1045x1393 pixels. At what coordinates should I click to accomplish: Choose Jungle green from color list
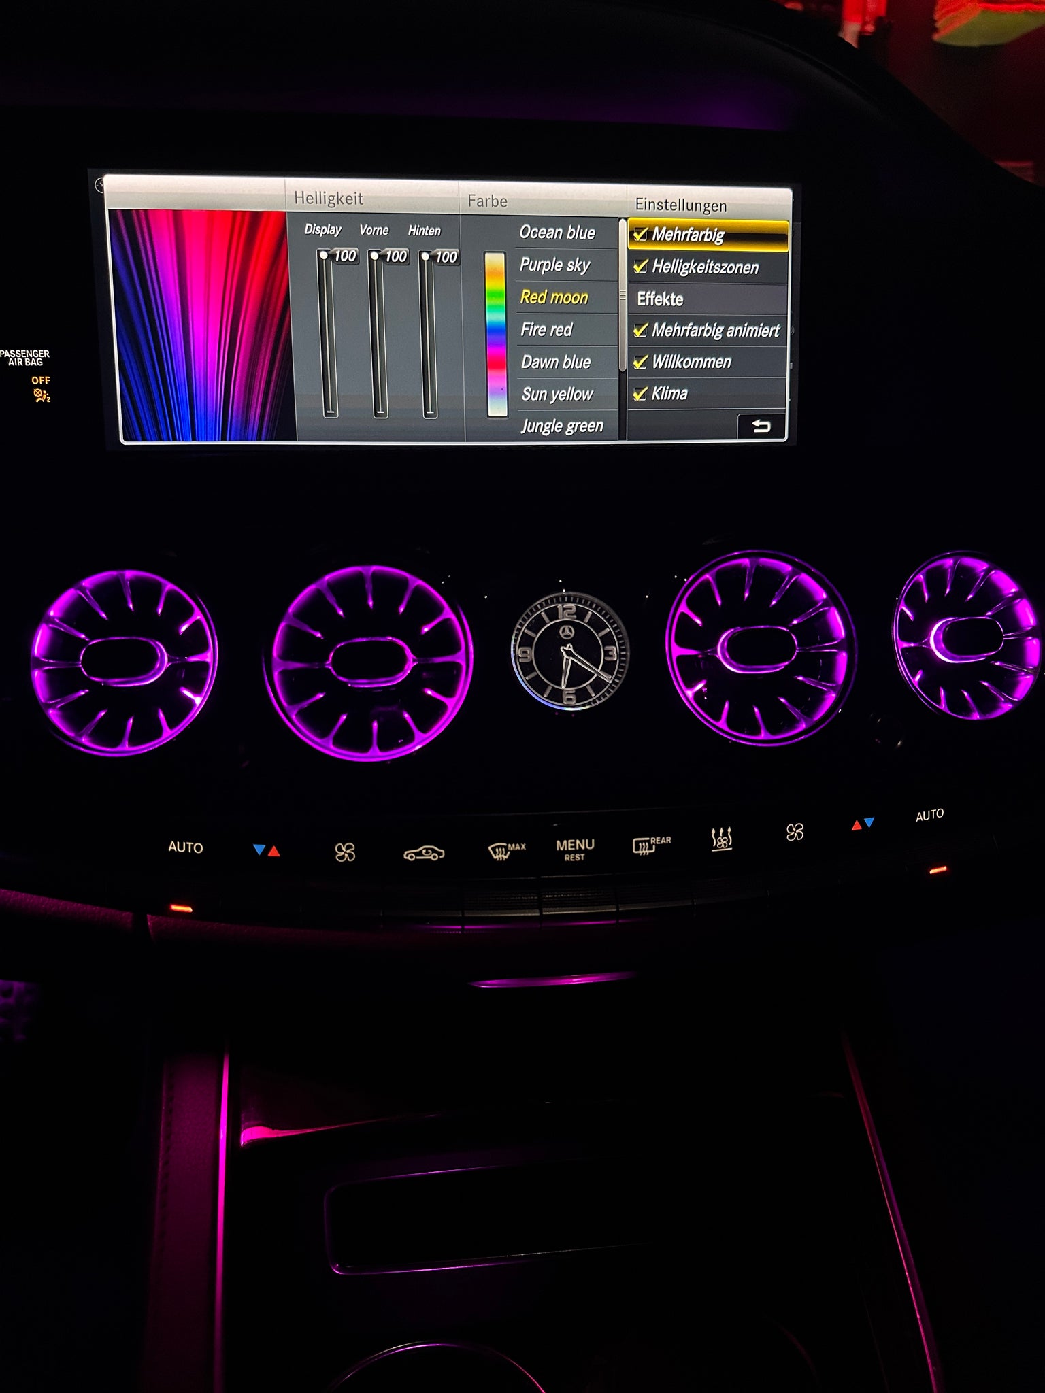(x=562, y=426)
